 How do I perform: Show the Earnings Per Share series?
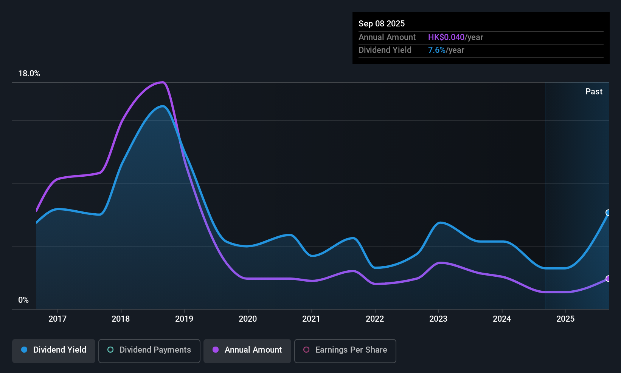pos(345,351)
